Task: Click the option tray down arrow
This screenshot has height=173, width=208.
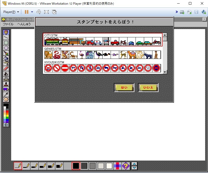Action: (134, 168)
